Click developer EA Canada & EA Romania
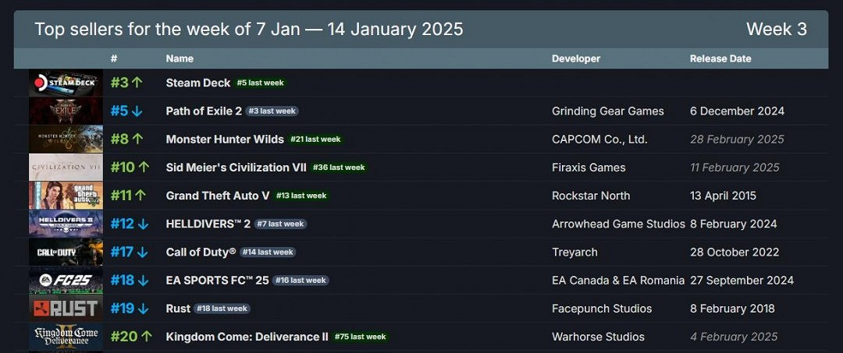Image resolution: width=843 pixels, height=353 pixels. point(618,280)
